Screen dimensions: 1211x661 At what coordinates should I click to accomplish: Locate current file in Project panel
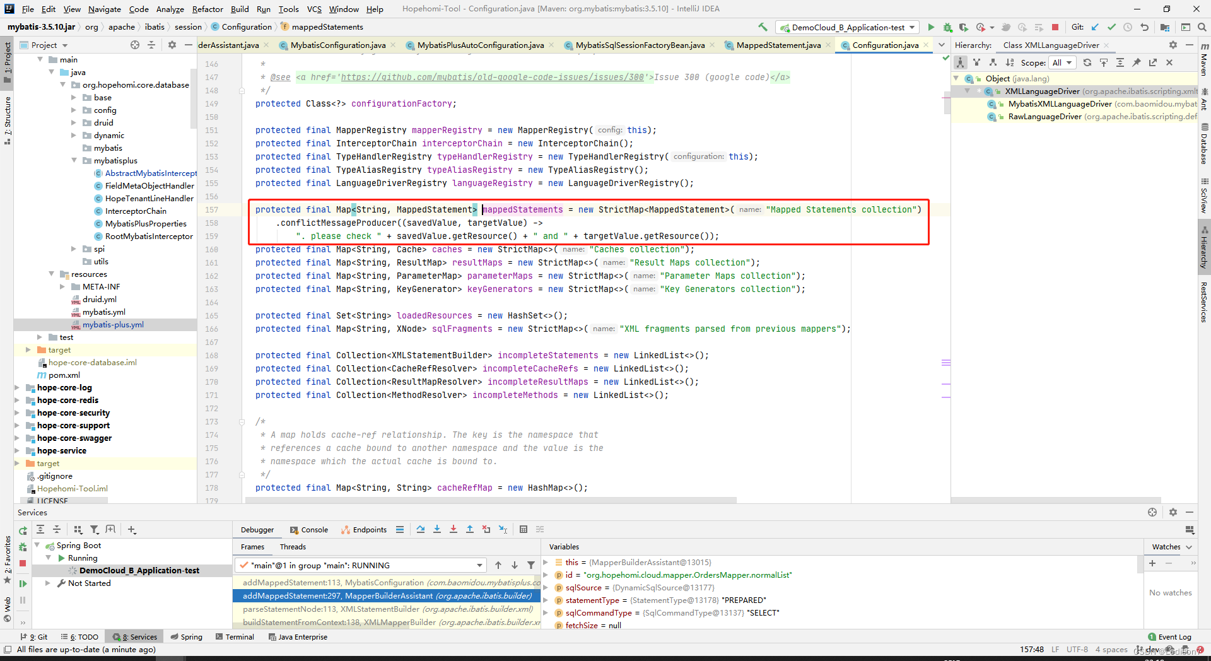click(x=135, y=45)
